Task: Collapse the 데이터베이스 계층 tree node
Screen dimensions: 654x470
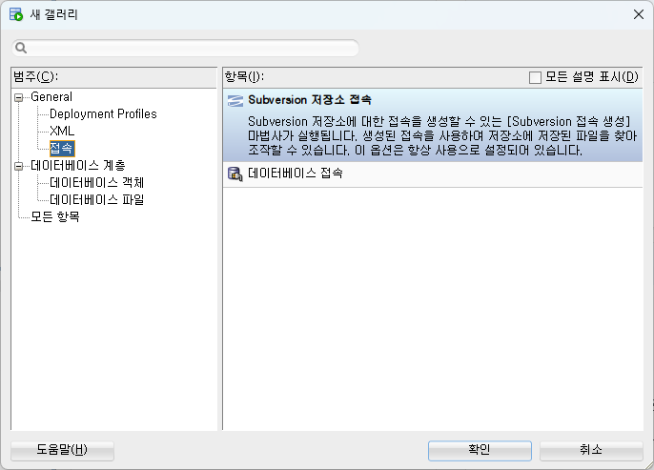Action: 18,167
